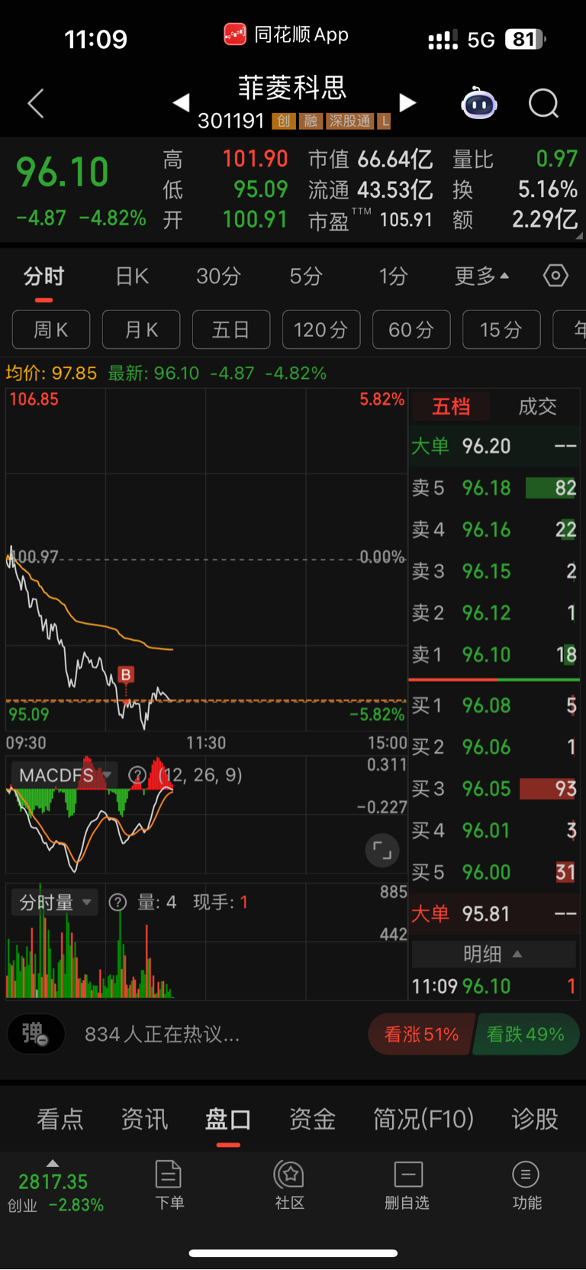The height and width of the screenshot is (1270, 586).
Task: Select 60分 period button
Action: [411, 329]
